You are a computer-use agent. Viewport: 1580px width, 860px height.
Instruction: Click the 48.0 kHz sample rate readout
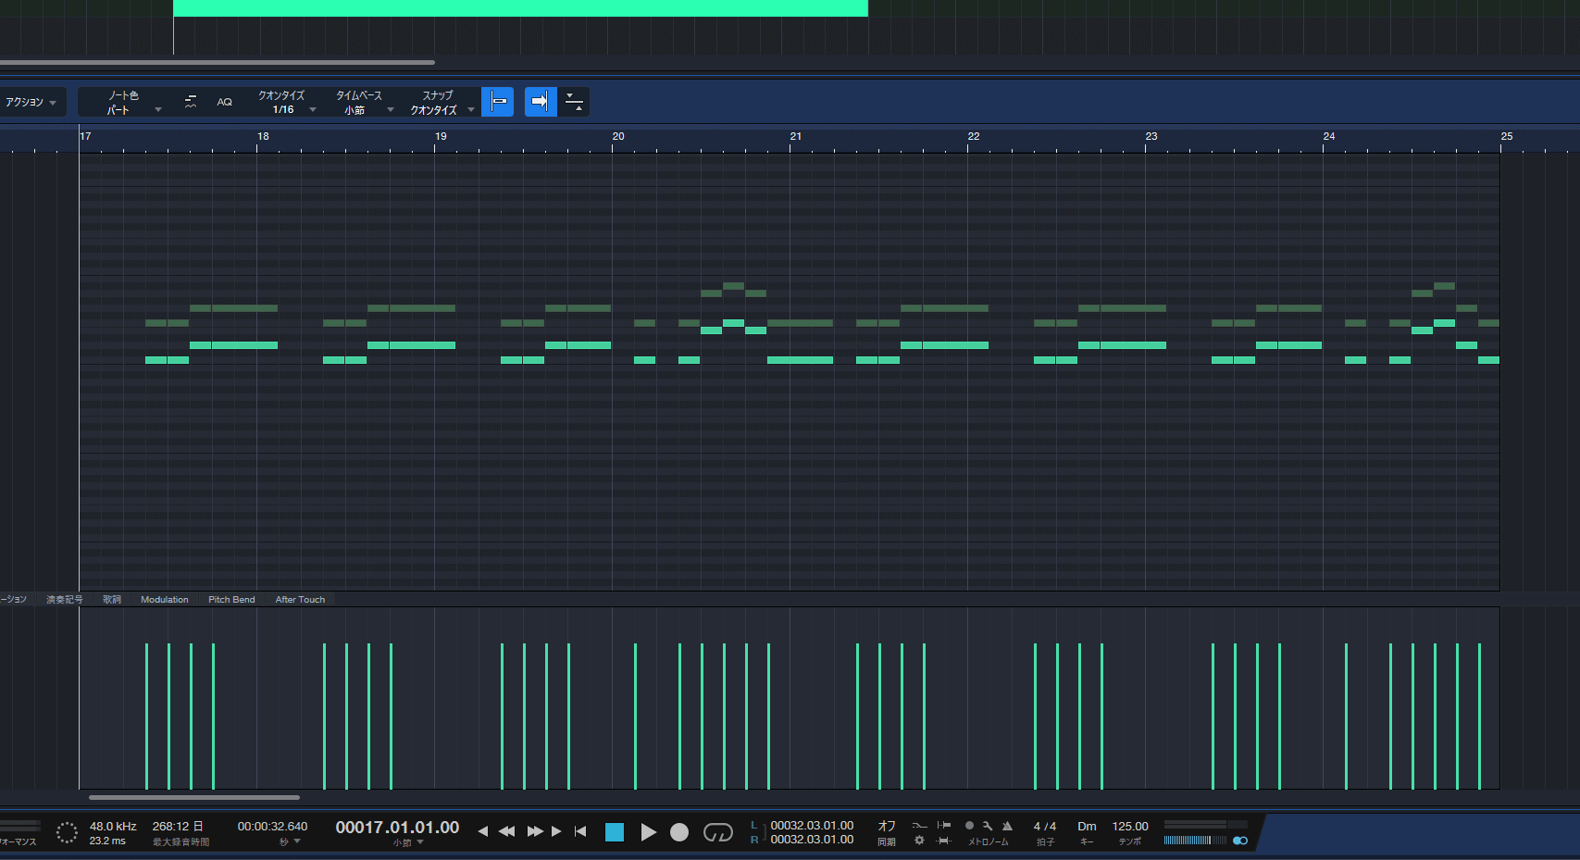coord(113,827)
